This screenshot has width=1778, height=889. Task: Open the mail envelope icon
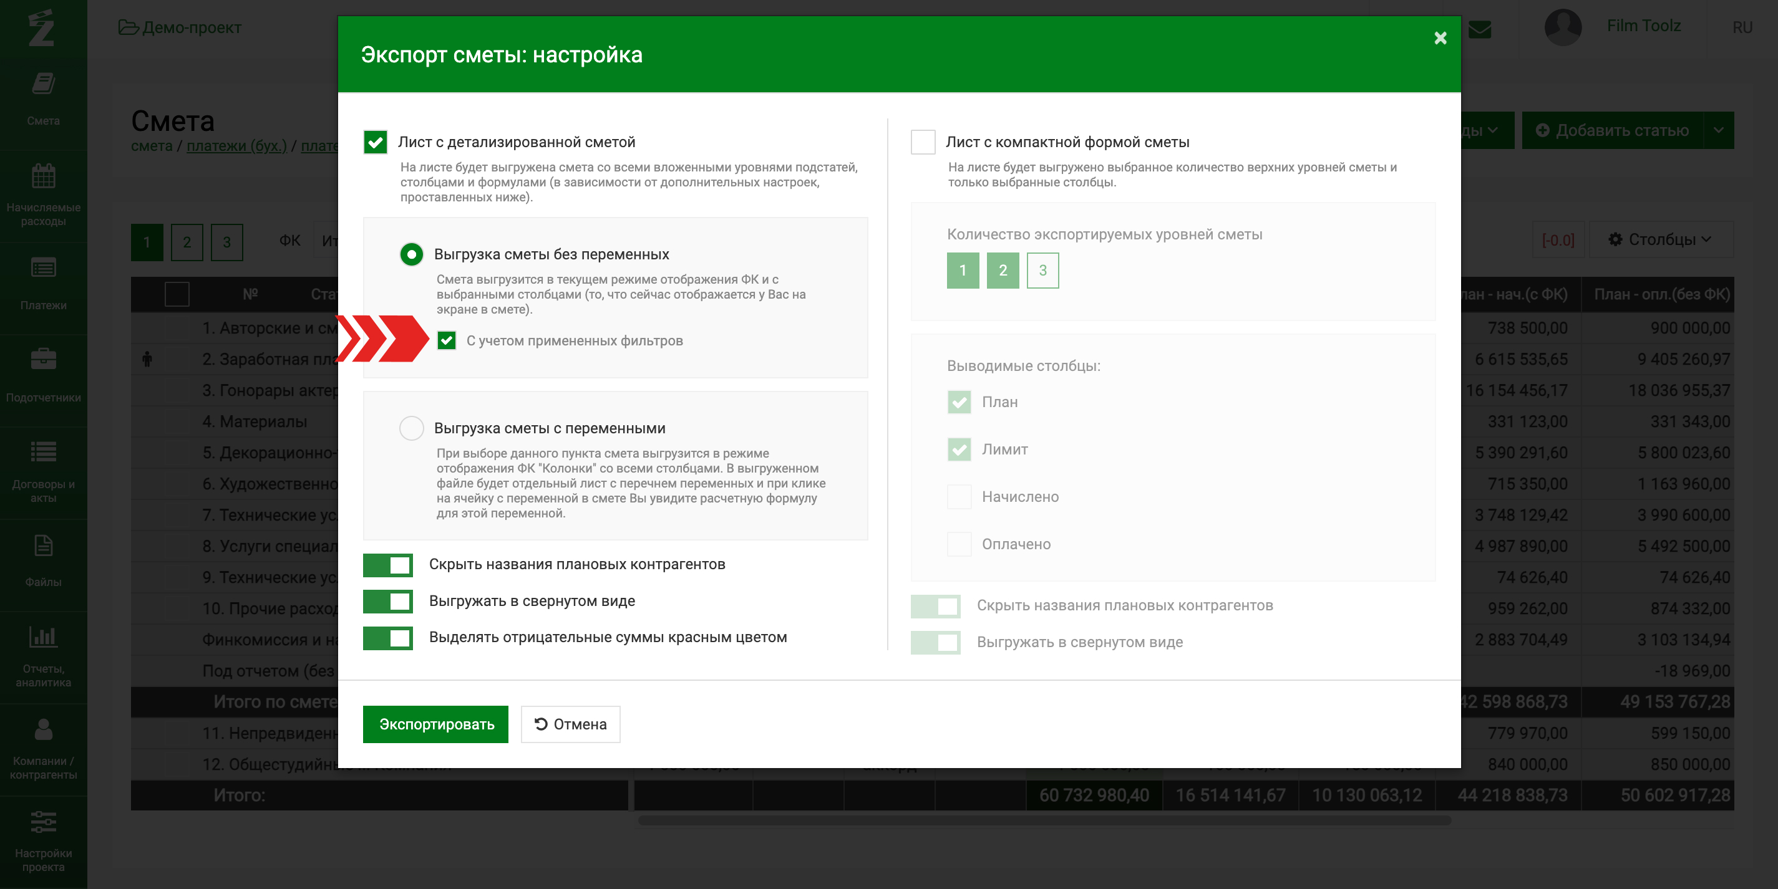click(1479, 29)
